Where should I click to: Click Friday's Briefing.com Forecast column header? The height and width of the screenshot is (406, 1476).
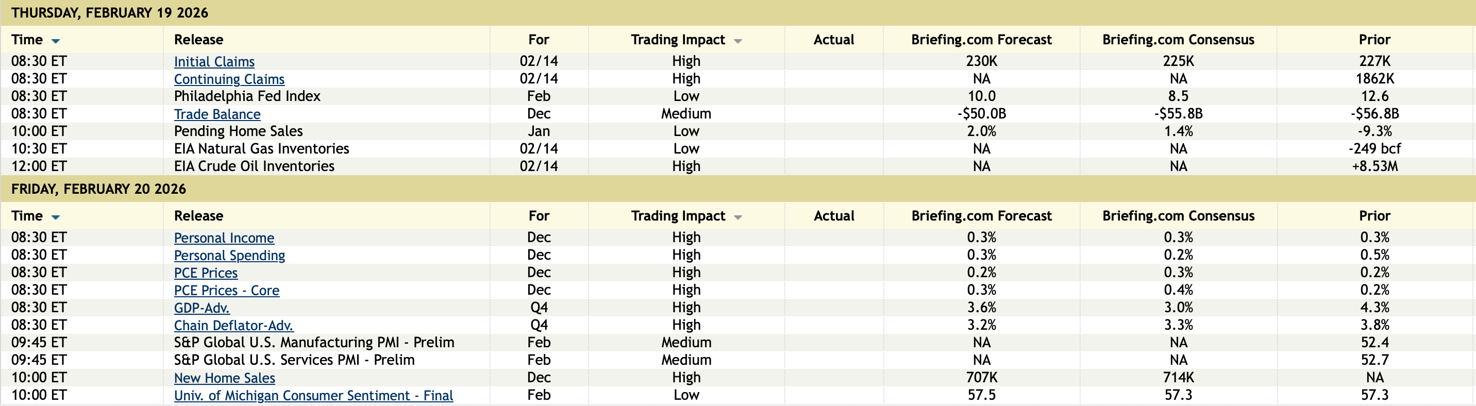[981, 216]
